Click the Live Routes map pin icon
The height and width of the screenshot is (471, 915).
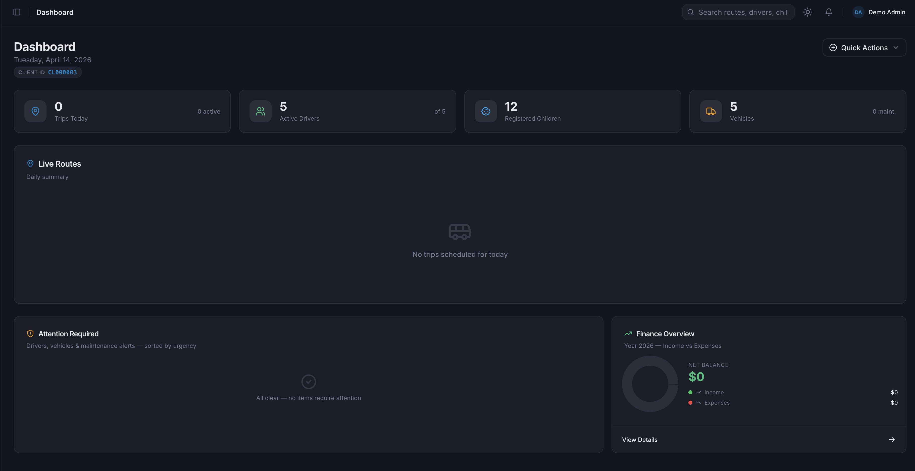(30, 164)
